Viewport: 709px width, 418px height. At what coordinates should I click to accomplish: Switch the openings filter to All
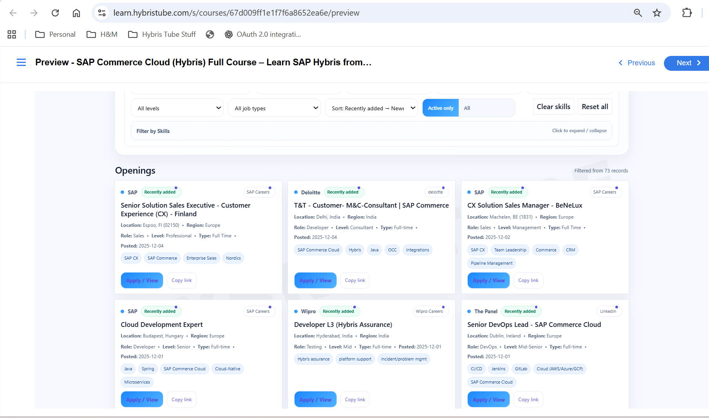(x=467, y=108)
